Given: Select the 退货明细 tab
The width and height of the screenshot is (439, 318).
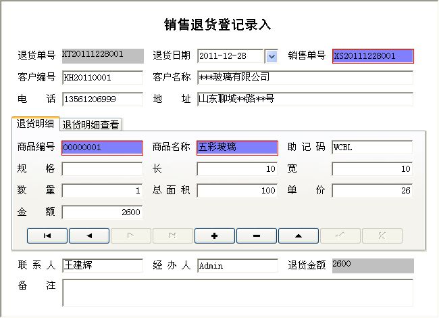Looking at the screenshot, I should 35,124.
